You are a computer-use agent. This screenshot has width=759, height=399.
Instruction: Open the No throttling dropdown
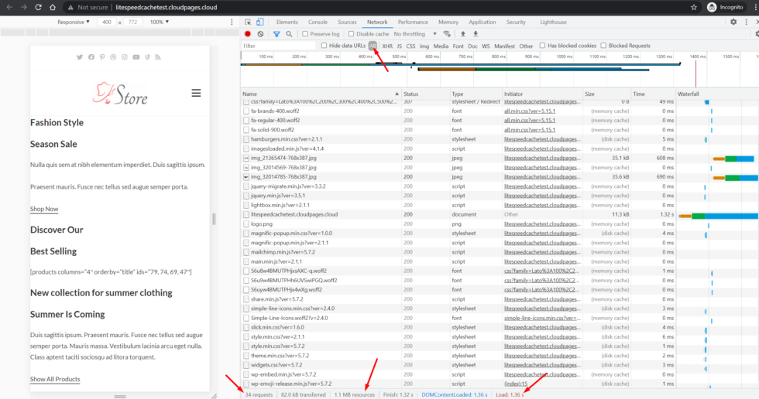[414, 34]
